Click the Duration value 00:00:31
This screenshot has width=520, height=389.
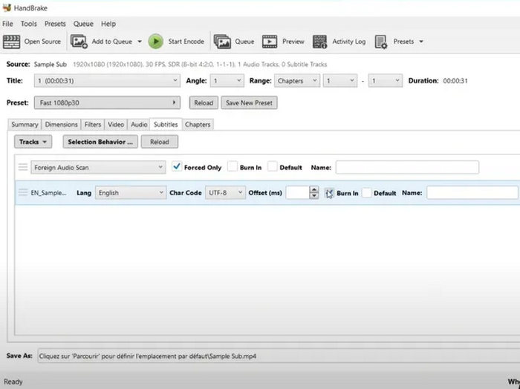(x=455, y=81)
